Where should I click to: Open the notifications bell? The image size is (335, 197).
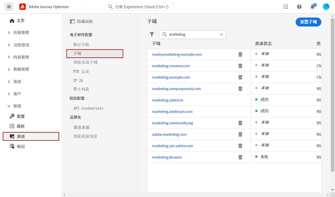312,7
